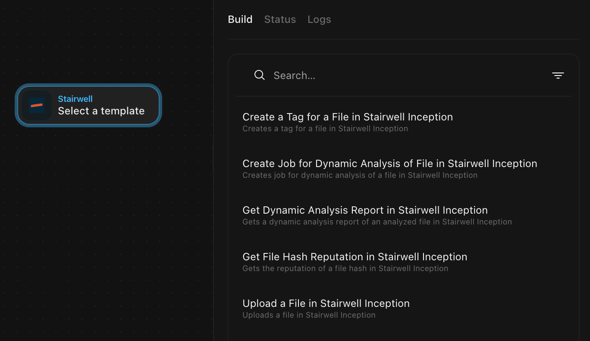Viewport: 590px width, 341px height.
Task: Click the Stairwell logo icon on the node
Action: (37, 105)
